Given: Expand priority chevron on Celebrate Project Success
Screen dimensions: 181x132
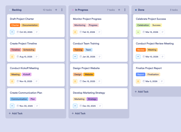Looking at the screenshot, I should tap(138, 32).
